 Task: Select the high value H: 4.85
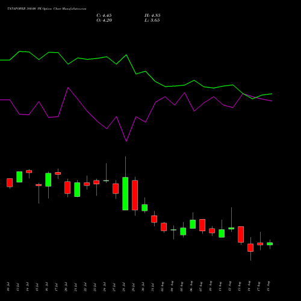tap(152, 16)
